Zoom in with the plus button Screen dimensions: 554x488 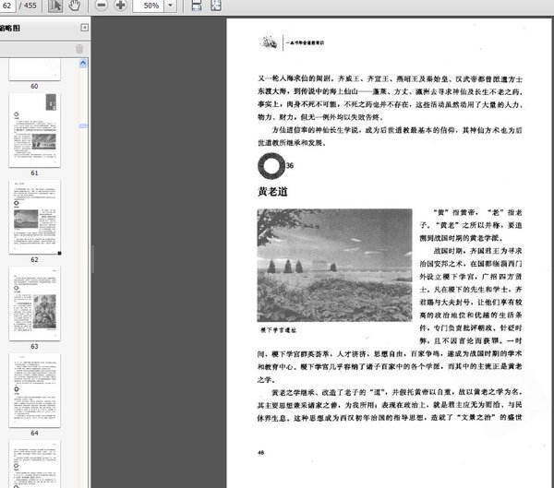[x=120, y=6]
